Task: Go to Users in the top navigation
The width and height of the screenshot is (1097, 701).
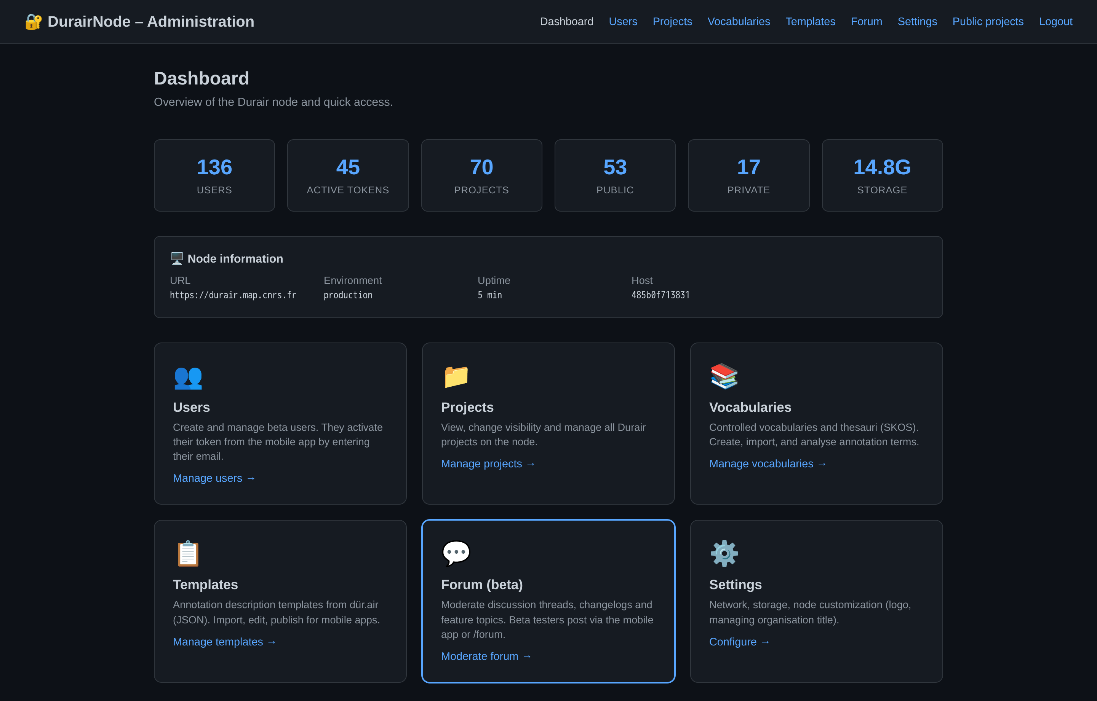Action: click(623, 21)
